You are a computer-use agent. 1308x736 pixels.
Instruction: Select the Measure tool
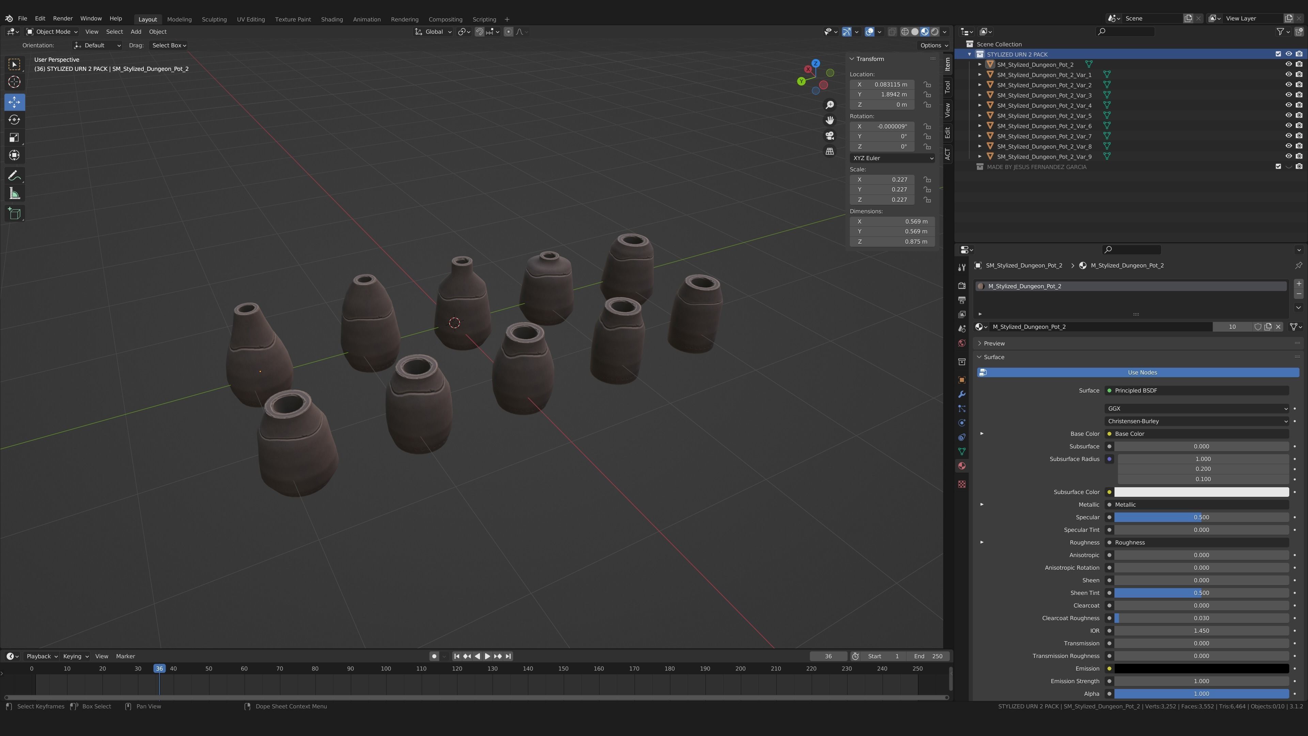coord(14,194)
